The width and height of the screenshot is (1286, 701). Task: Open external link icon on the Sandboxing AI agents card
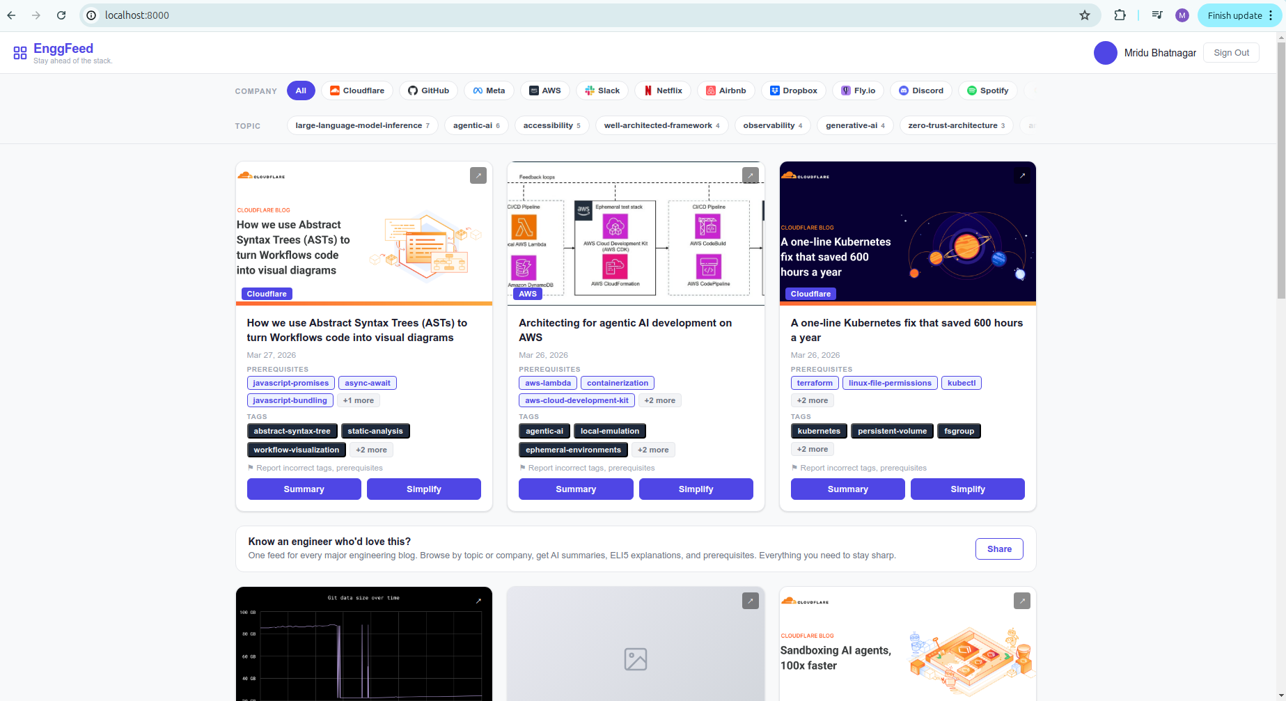pyautogui.click(x=1022, y=601)
